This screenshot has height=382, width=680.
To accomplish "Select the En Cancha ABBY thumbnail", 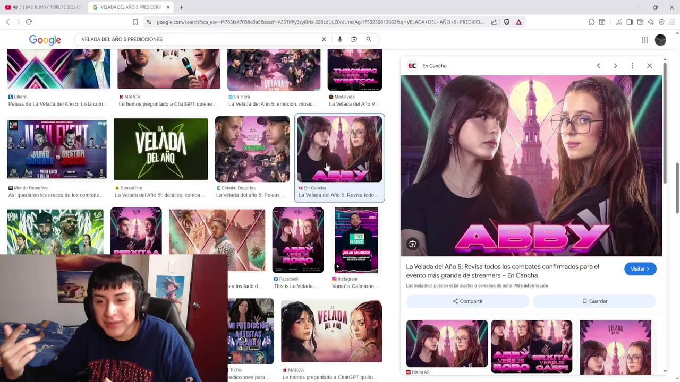I will [339, 149].
